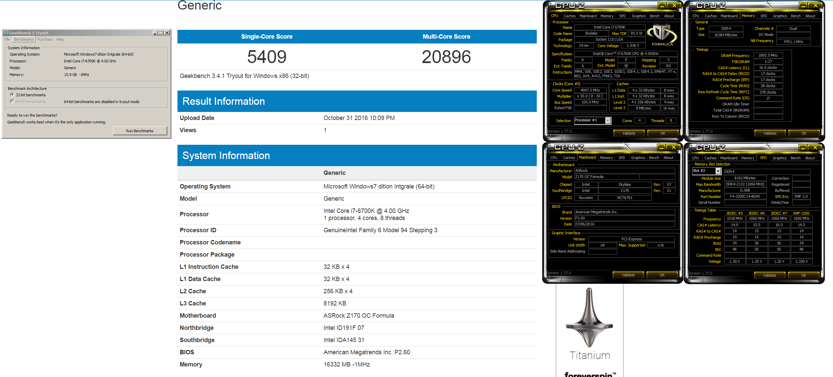Screen dimensions: 833x377
Task: Minimize the CPU-Z window showing Memory Slot Selection
Action: tap(803, 147)
